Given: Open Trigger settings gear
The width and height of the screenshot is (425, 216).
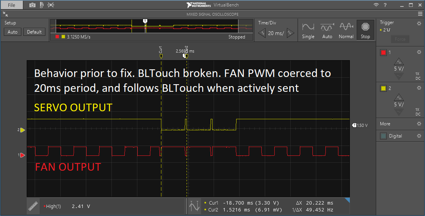Looking at the screenshot, I should [x=419, y=23].
